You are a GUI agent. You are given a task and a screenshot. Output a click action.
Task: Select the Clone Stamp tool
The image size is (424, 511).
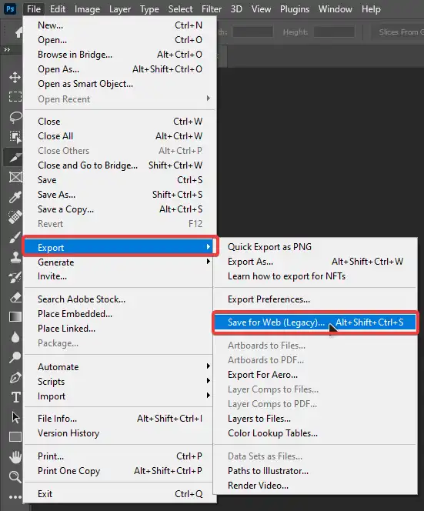click(15, 257)
